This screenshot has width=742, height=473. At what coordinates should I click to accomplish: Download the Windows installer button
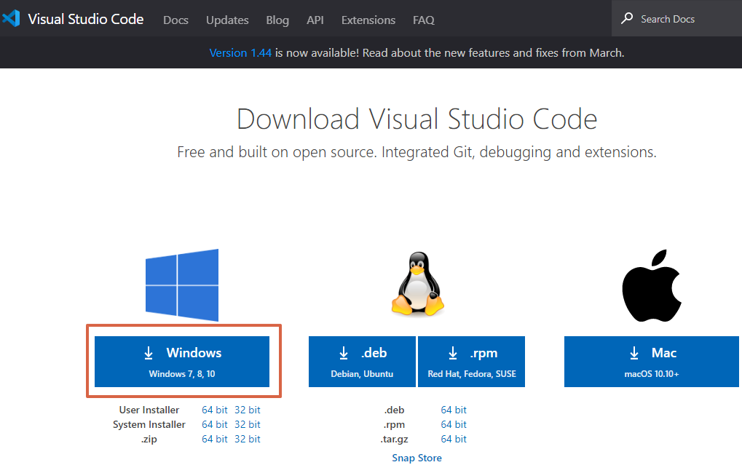(x=182, y=362)
